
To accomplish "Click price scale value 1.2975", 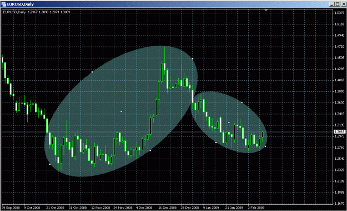I will click(339, 136).
